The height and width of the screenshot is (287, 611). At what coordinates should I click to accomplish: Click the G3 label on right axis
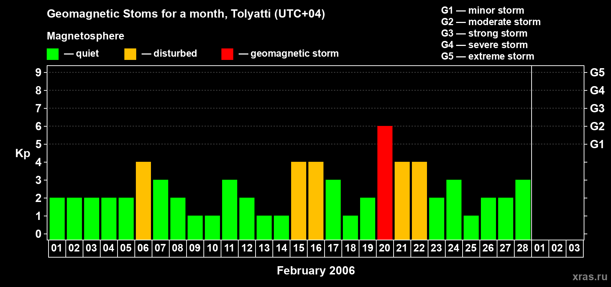tap(597, 108)
